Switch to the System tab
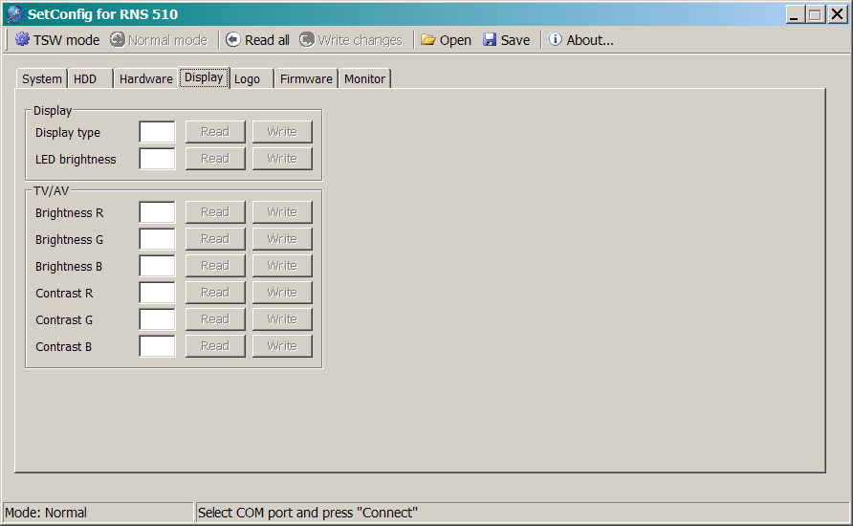 [42, 78]
